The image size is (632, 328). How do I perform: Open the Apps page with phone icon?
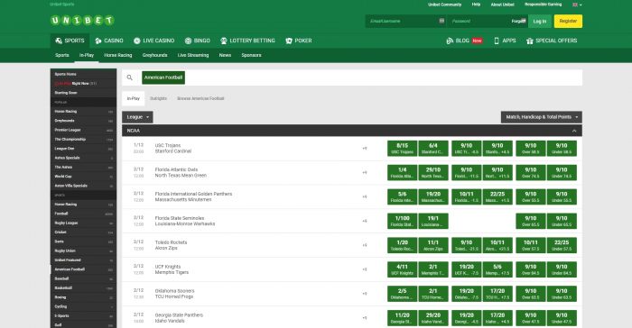click(x=505, y=41)
